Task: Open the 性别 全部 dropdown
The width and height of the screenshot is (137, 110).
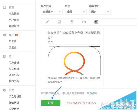Action: pos(76,12)
